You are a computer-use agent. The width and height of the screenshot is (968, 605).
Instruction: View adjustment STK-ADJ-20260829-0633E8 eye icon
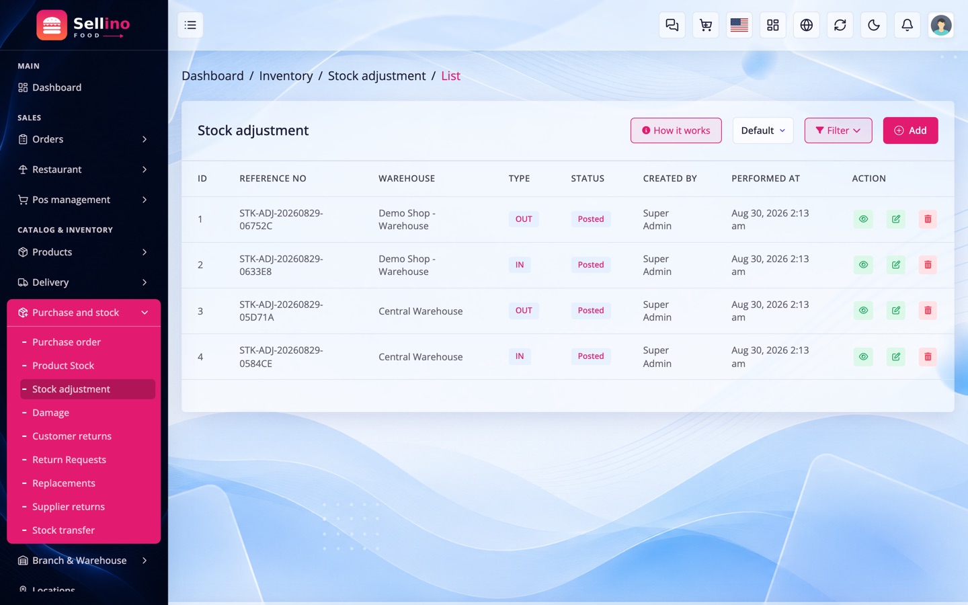pyautogui.click(x=864, y=265)
